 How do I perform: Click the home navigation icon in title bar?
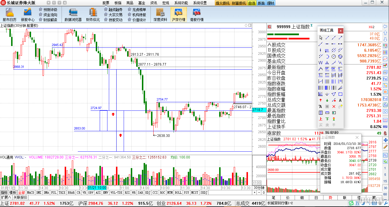point(48,3)
